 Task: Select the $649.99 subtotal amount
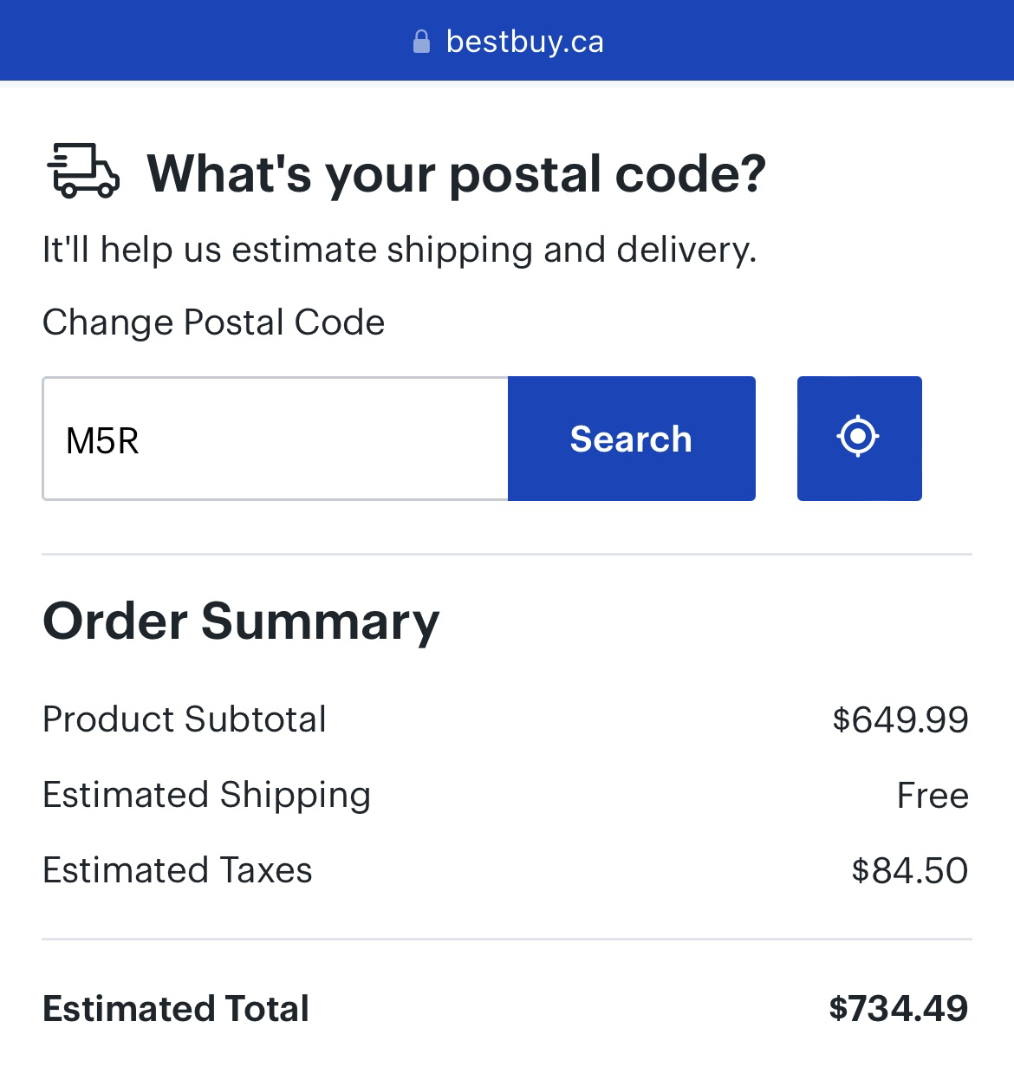[900, 719]
